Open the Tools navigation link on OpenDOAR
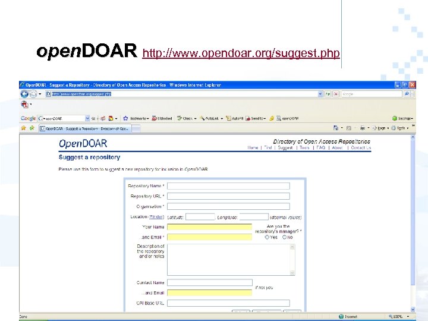This screenshot has height=321, width=428. pyautogui.click(x=304, y=147)
